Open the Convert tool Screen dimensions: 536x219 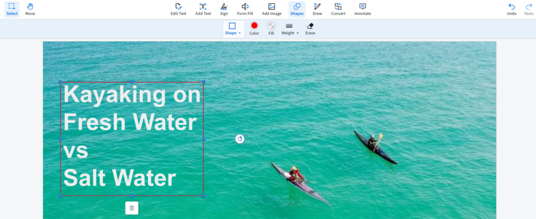pyautogui.click(x=338, y=9)
